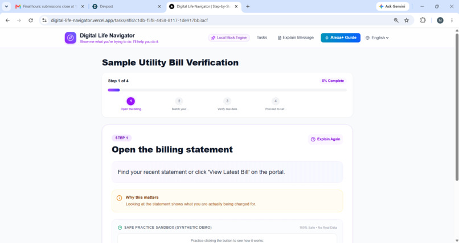Open the Chrome three-dot menu
The width and height of the screenshot is (459, 243).
point(452,20)
